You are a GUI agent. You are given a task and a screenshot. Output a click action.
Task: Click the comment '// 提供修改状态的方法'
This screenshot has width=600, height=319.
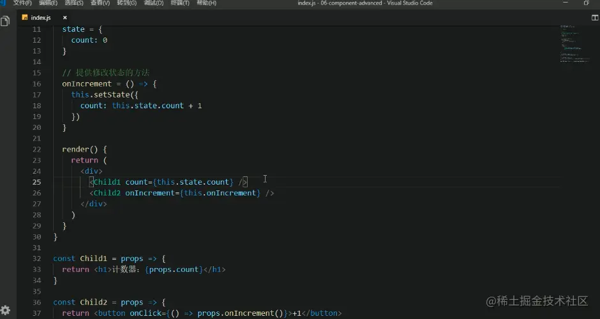(105, 73)
